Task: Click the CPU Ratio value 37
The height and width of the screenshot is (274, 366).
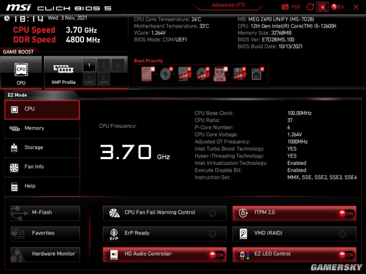Action: point(290,120)
